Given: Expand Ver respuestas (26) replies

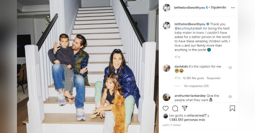Looking at the screenshot, I should (x=196, y=86).
